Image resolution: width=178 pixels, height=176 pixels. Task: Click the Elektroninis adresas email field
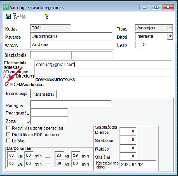pos(103,65)
